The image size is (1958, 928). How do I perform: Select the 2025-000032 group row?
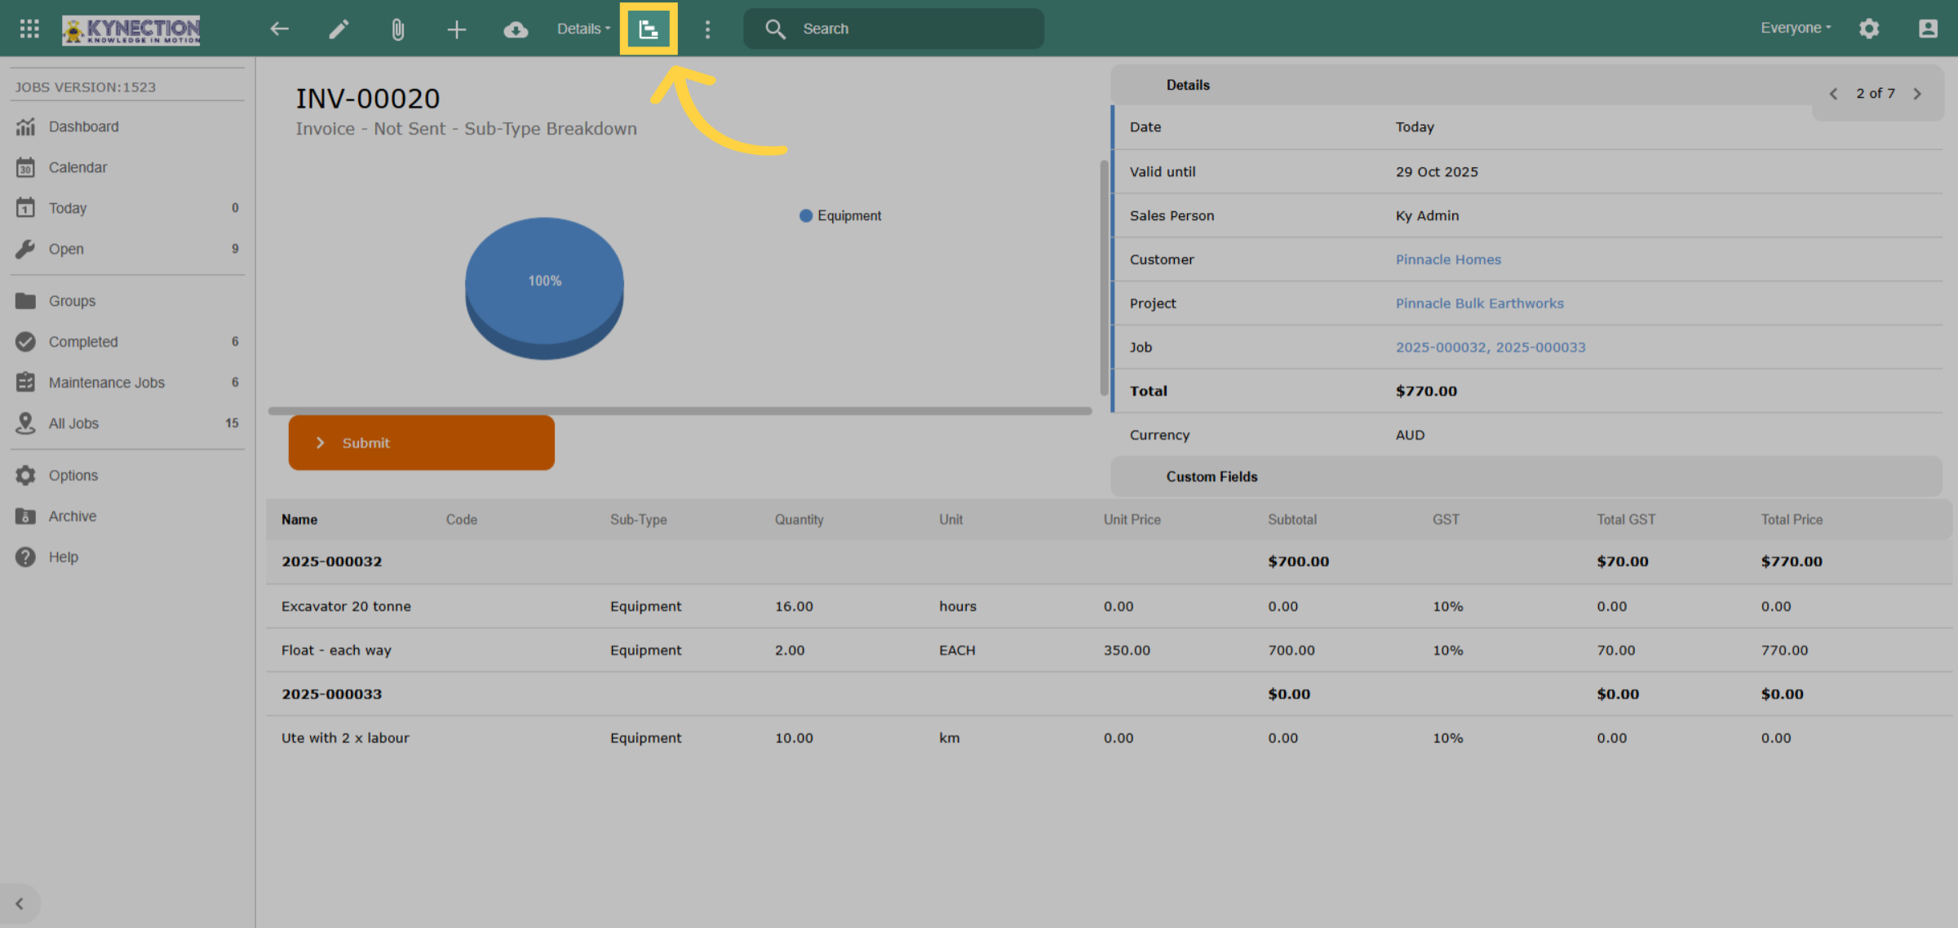click(1110, 562)
